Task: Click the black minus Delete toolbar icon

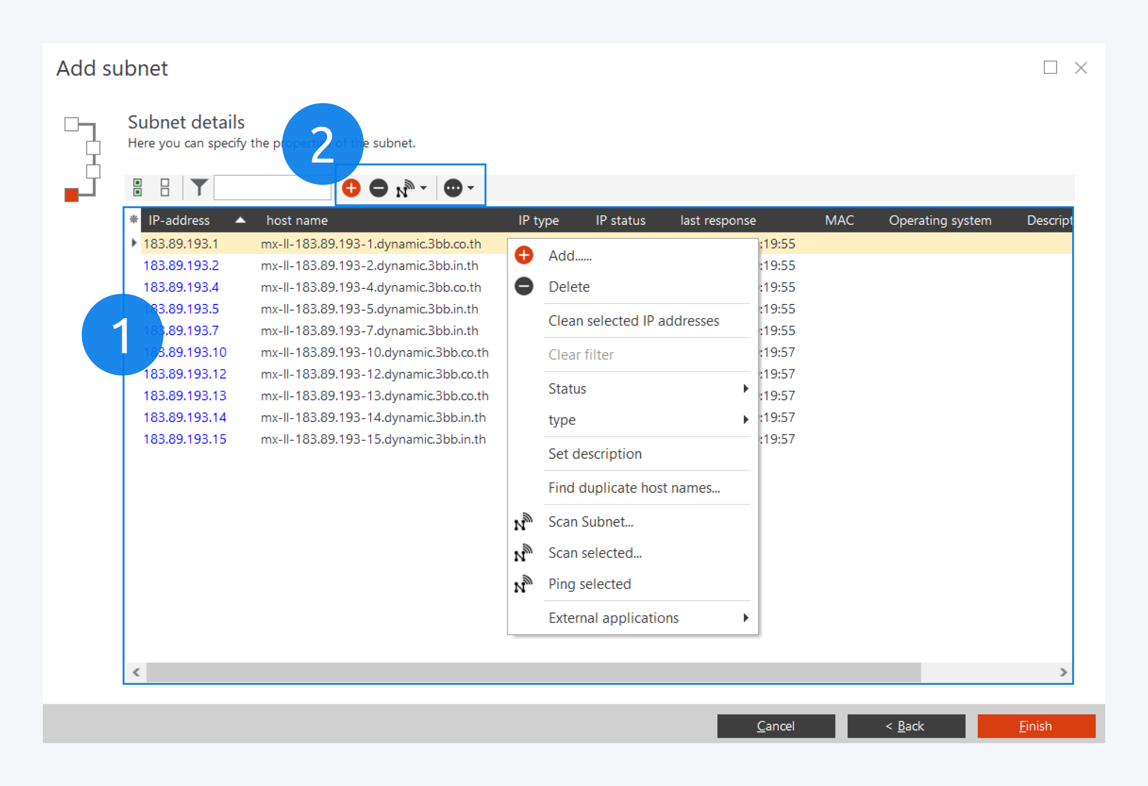Action: click(379, 188)
